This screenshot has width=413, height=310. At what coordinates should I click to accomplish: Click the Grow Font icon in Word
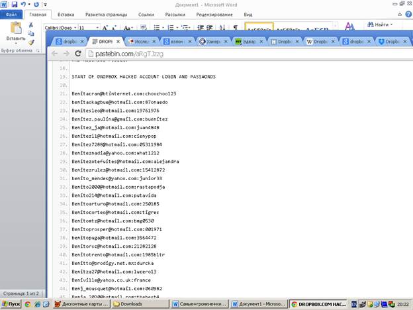click(105, 28)
